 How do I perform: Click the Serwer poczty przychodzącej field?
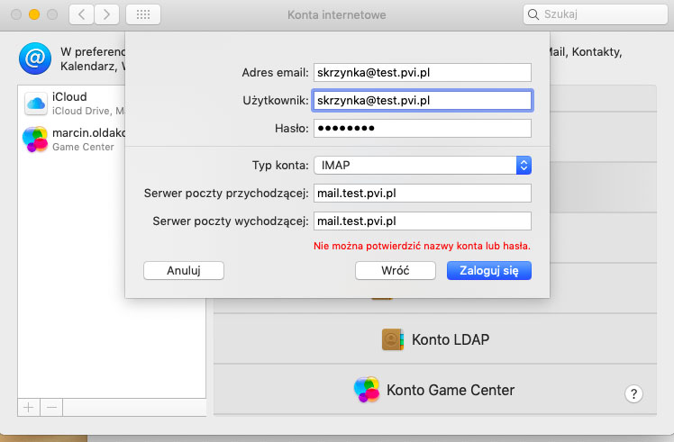[423, 194]
